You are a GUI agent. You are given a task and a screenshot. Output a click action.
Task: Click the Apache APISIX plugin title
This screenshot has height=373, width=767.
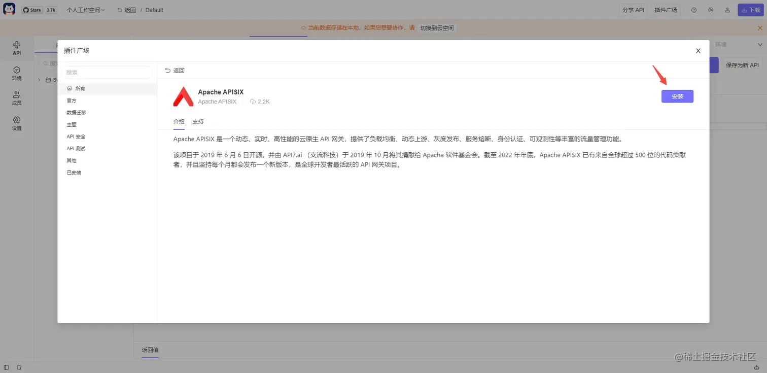(x=221, y=92)
